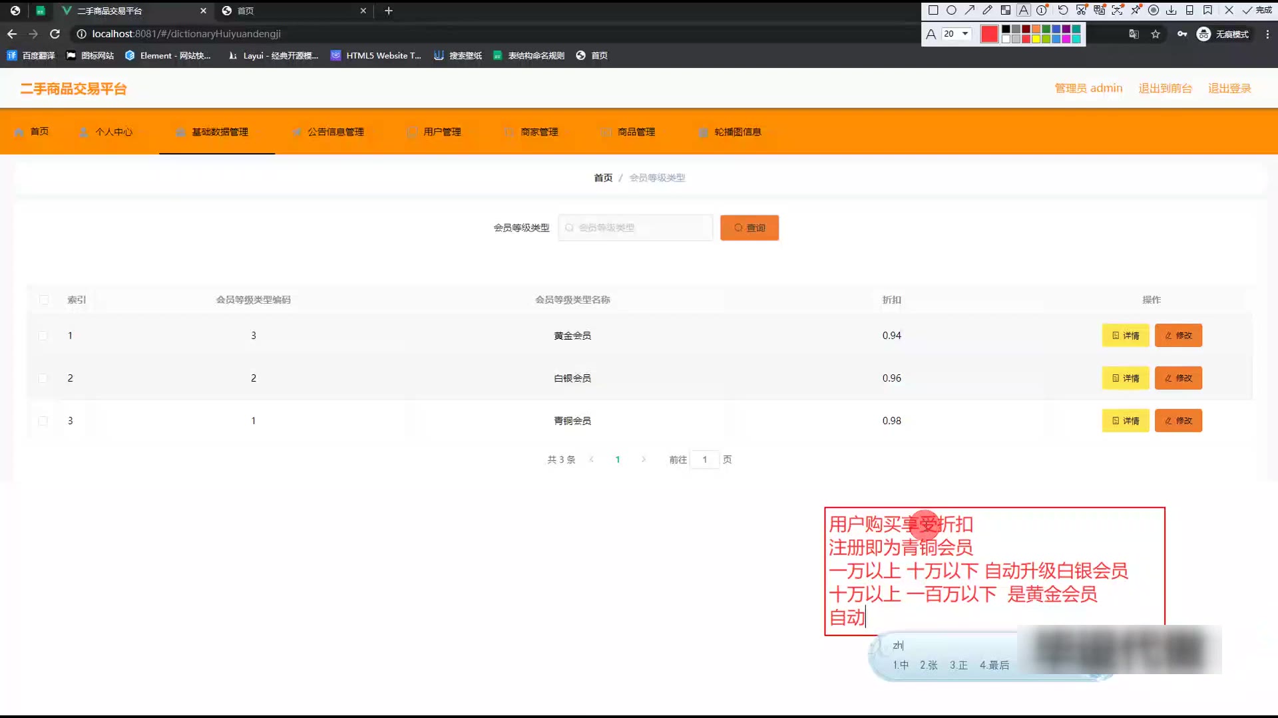Click the 查询 search button

[749, 228]
